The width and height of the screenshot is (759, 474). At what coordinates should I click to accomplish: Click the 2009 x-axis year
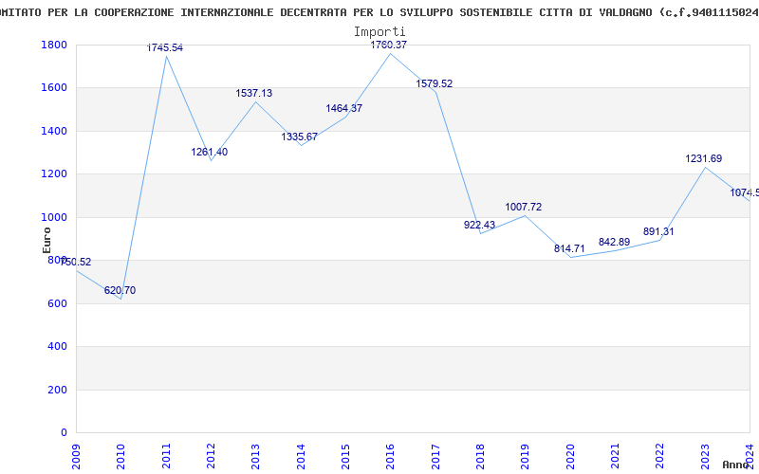(x=77, y=456)
